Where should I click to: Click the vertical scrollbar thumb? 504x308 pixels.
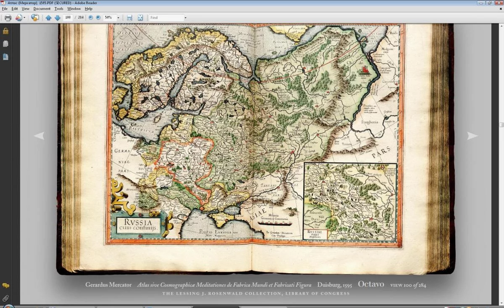[x=501, y=125]
